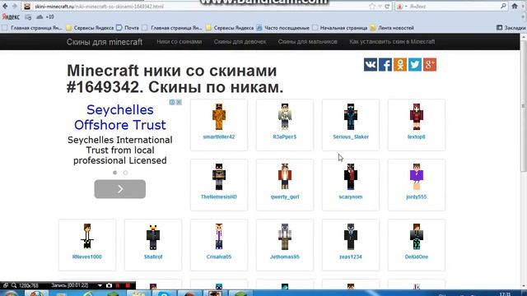Open the Часто посещаемые bookmark

[x=283, y=27]
